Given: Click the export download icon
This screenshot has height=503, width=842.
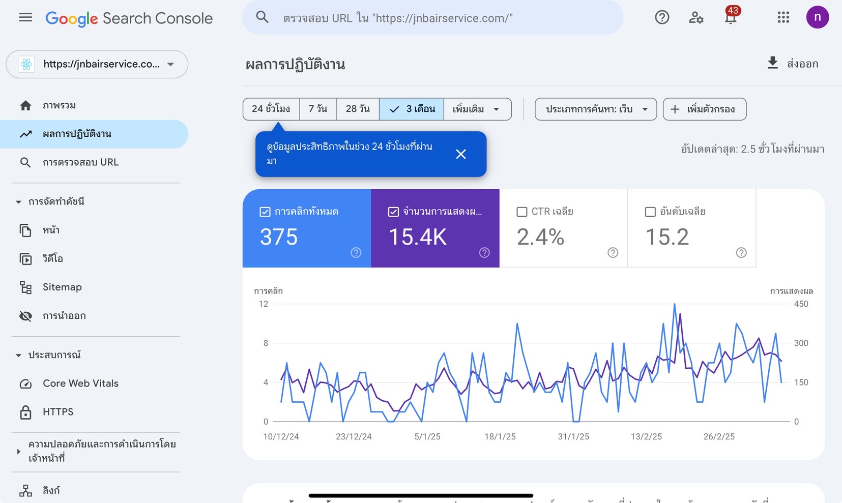Looking at the screenshot, I should (x=772, y=63).
